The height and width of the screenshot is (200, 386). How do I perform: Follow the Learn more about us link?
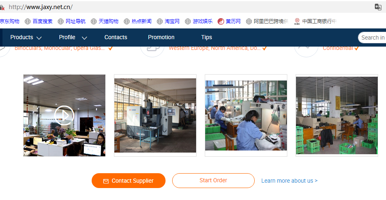pyautogui.click(x=289, y=181)
